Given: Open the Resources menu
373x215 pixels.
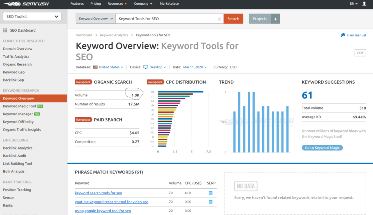Looking at the screenshot, I should coord(115,4).
